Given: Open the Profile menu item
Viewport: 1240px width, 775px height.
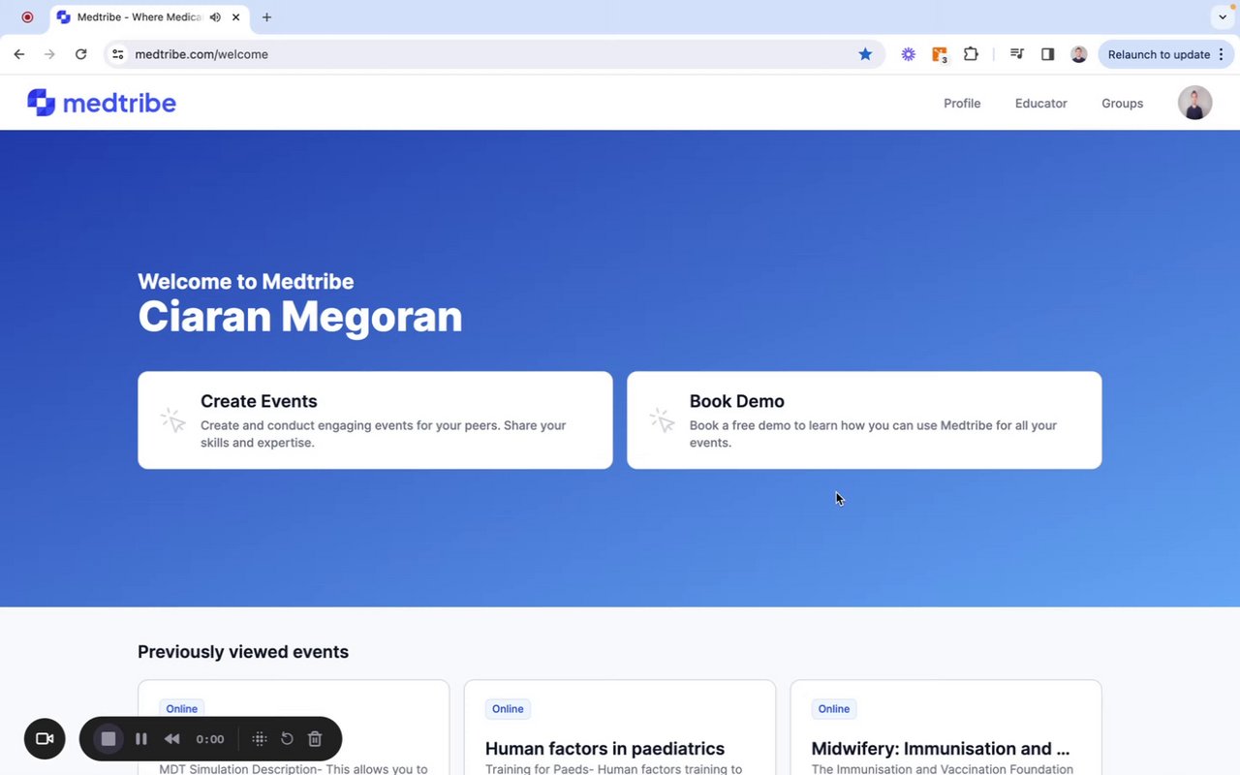Looking at the screenshot, I should tap(962, 104).
